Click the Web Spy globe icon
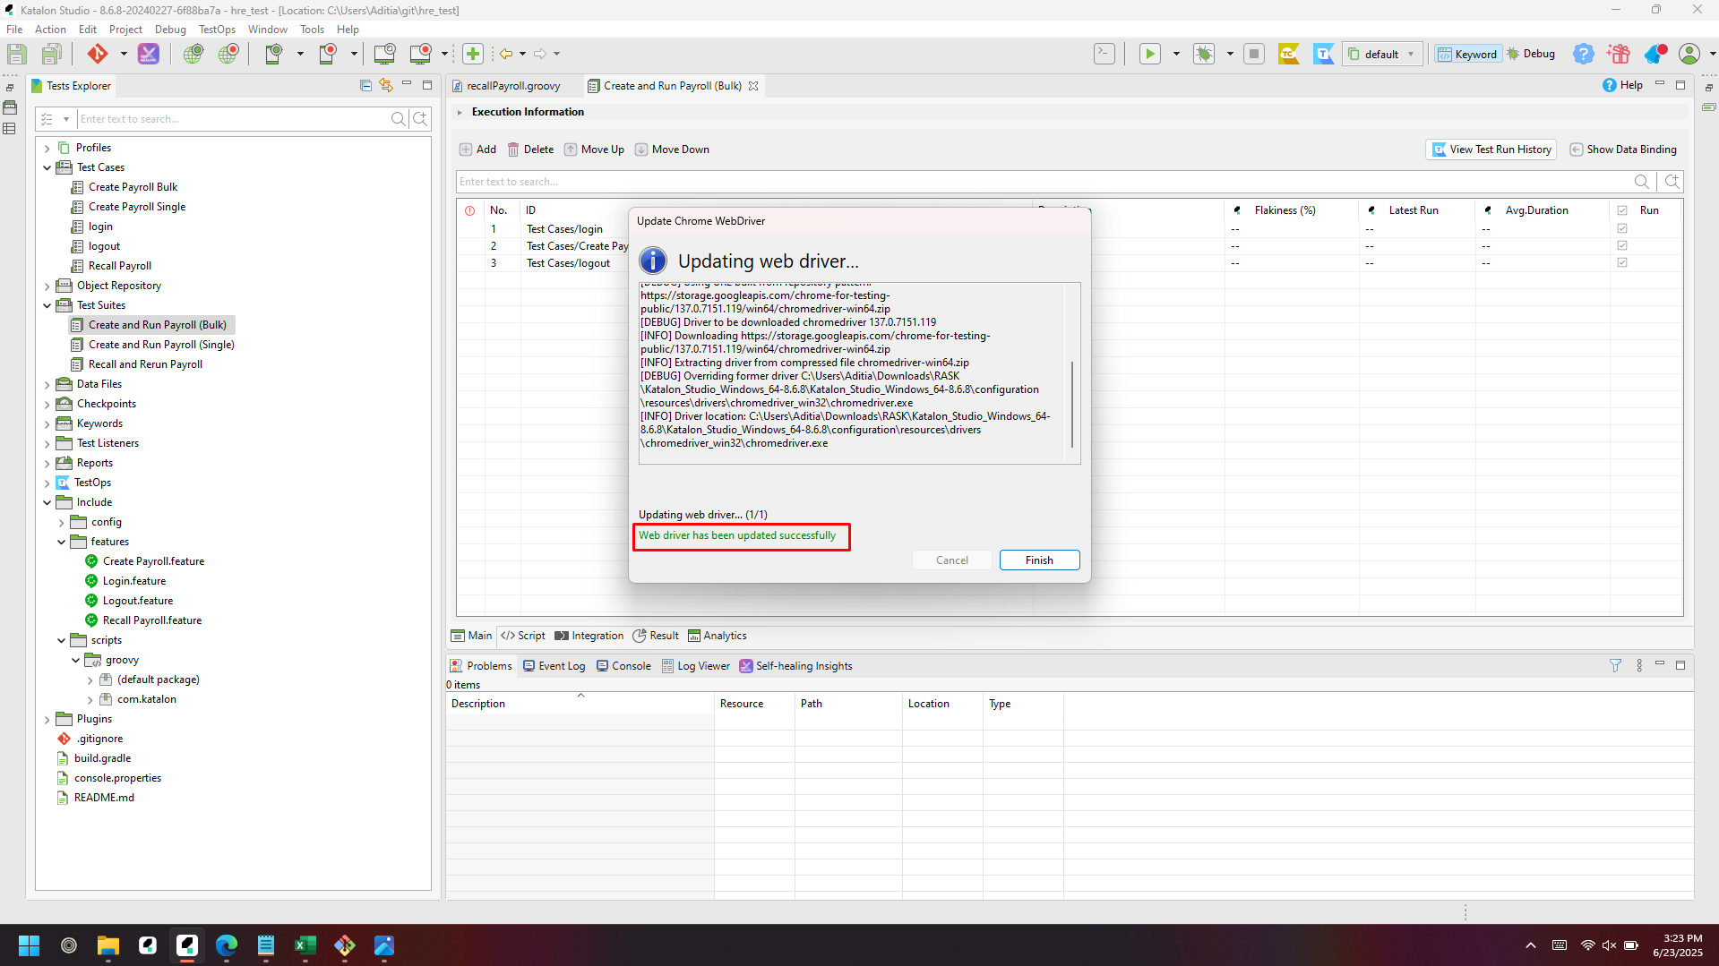The image size is (1719, 966). [193, 54]
